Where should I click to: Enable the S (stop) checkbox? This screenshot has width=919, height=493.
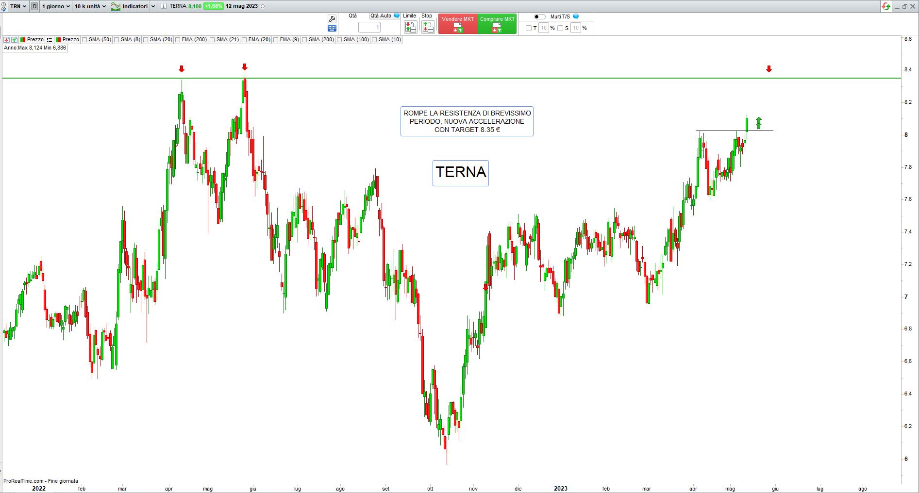coord(560,28)
